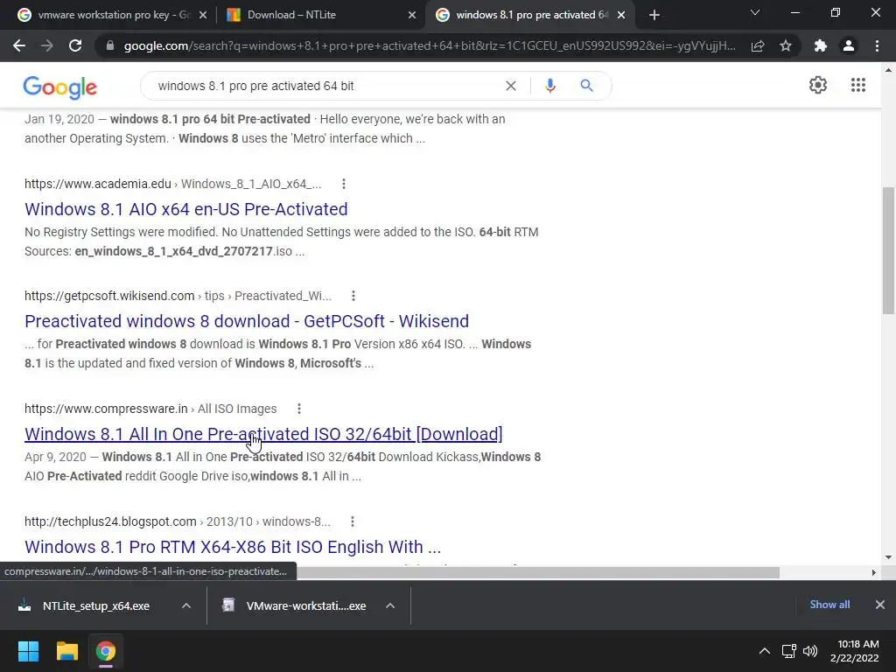Click the Google logo
This screenshot has width=896, height=672.
click(x=60, y=87)
